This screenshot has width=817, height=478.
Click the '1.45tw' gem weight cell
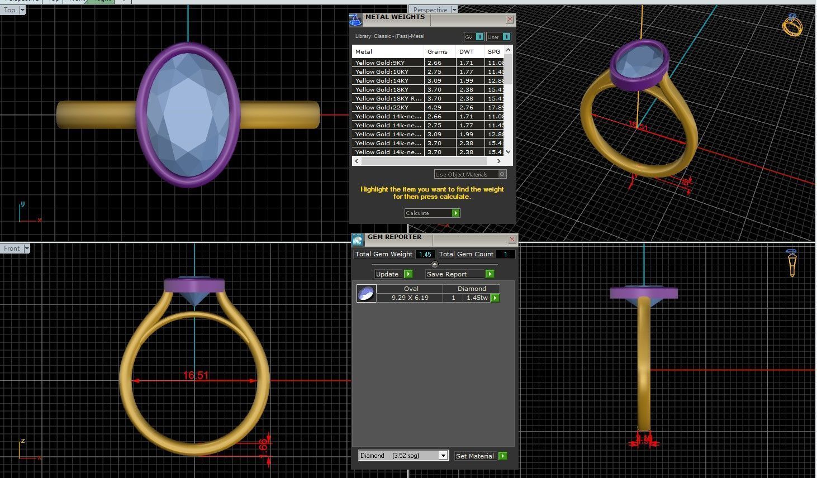477,298
